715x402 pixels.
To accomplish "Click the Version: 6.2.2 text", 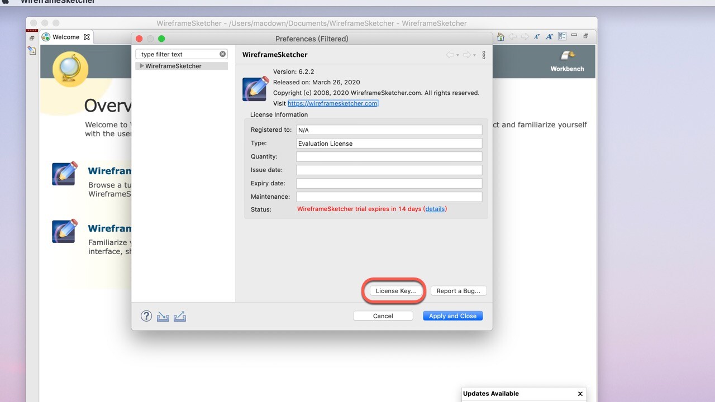I will [293, 72].
